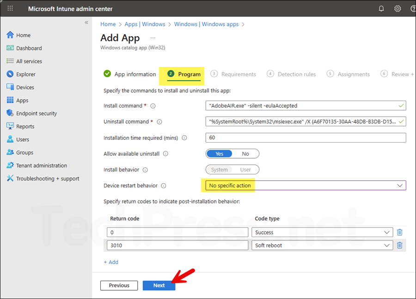The image size is (416, 299).
Task: Open Apps | Windows breadcrumb link
Action: tap(145, 24)
